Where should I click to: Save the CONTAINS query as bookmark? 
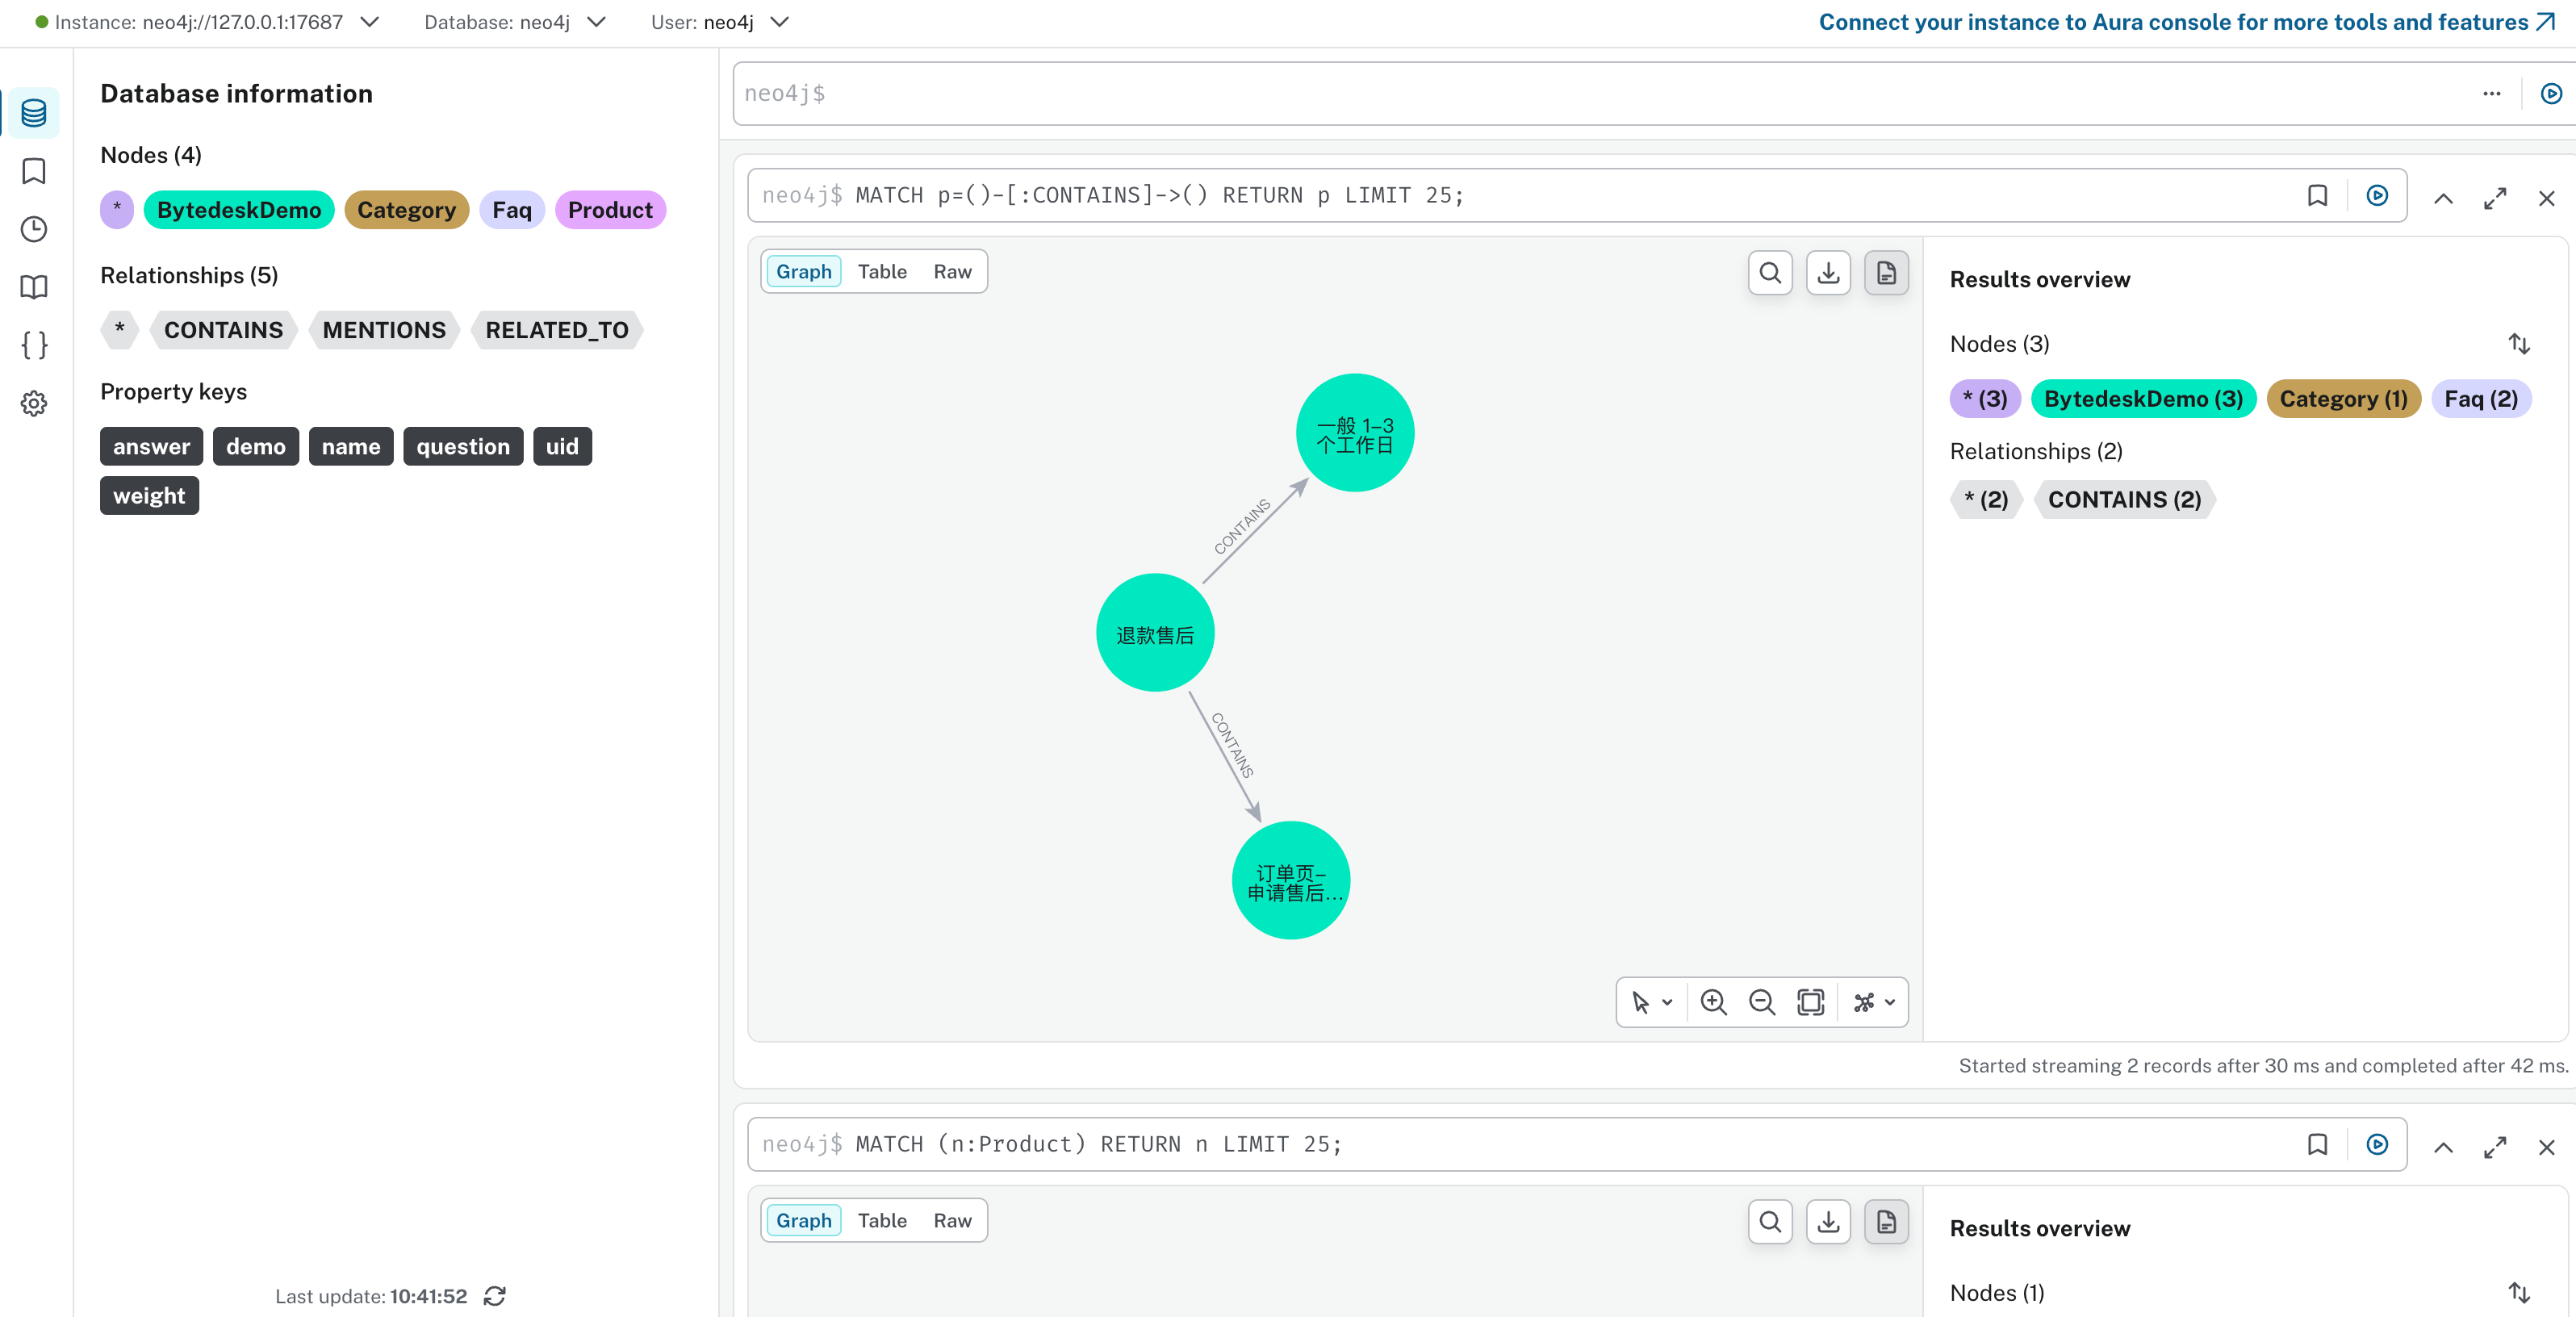tap(2317, 195)
